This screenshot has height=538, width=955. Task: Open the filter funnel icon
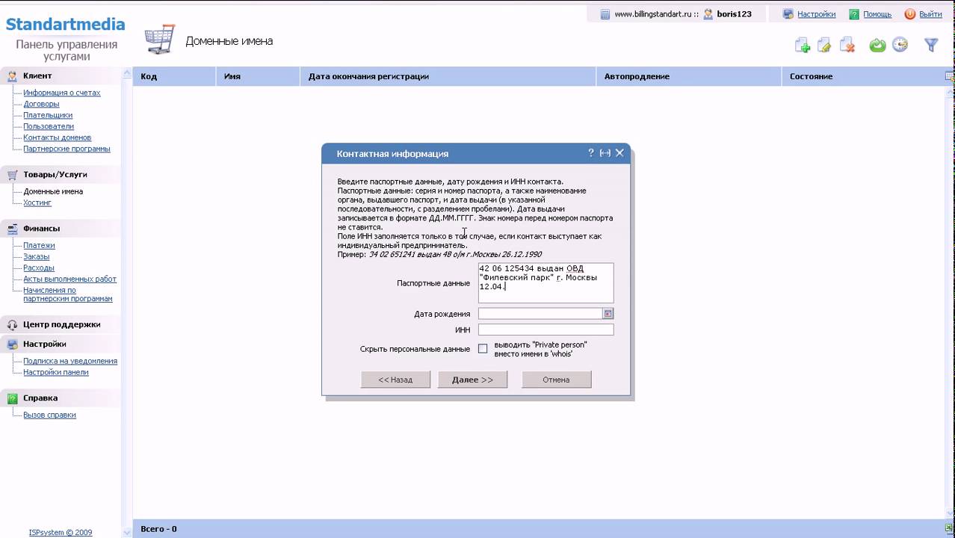click(931, 45)
